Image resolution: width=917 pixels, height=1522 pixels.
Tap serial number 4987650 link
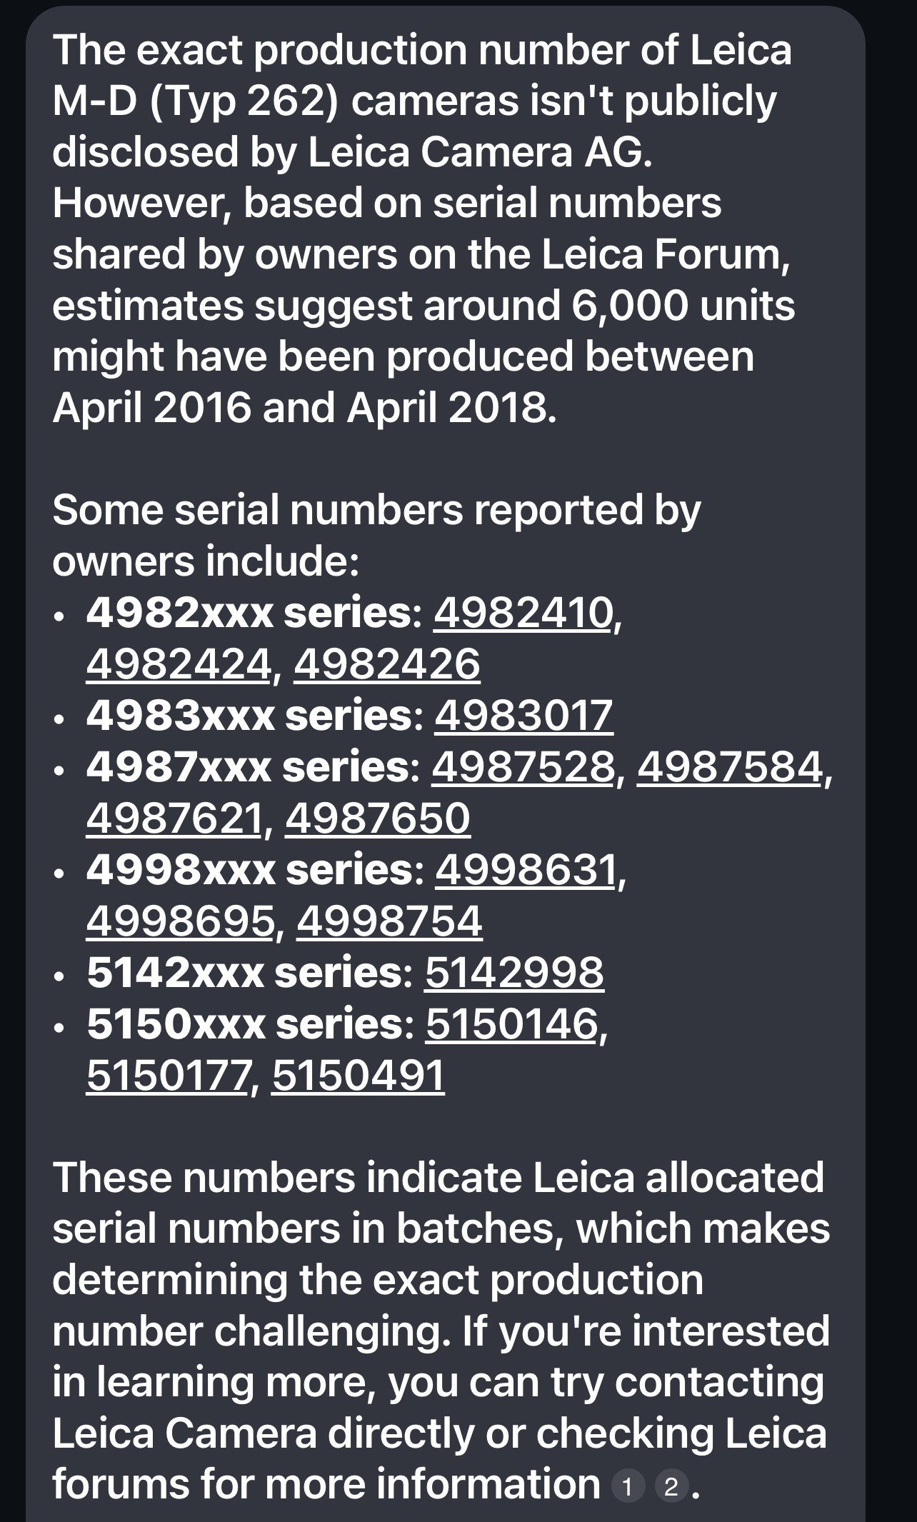pyautogui.click(x=378, y=819)
